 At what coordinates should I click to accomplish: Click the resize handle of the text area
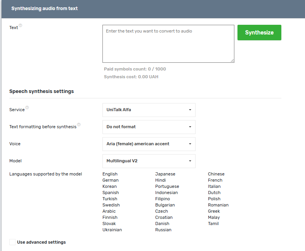click(232, 60)
